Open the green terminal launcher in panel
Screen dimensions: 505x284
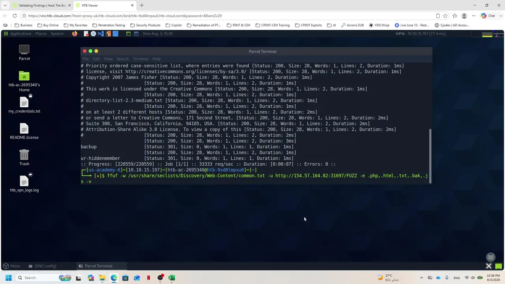tap(128, 34)
